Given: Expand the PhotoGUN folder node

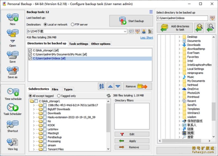Looking at the screenshot, I should click(179, 93).
